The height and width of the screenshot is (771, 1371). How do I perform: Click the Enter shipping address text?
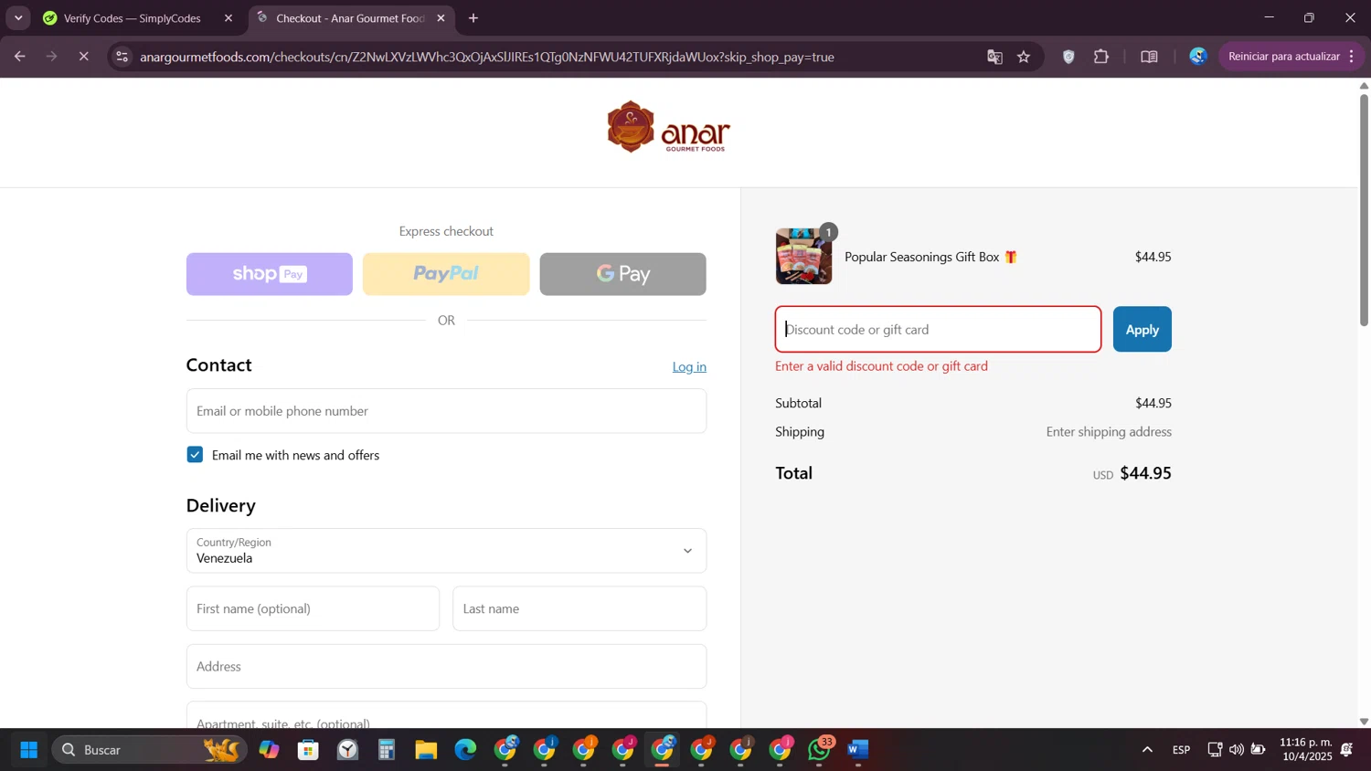tap(1109, 431)
